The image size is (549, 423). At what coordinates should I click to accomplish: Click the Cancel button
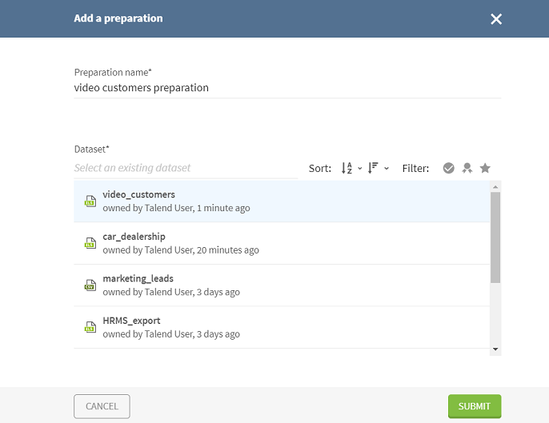tap(102, 406)
